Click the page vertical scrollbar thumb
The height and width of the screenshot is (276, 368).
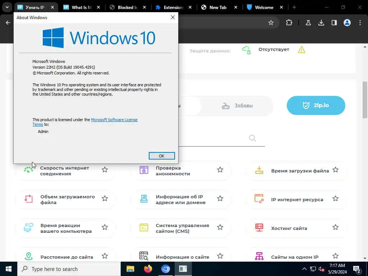(365, 100)
